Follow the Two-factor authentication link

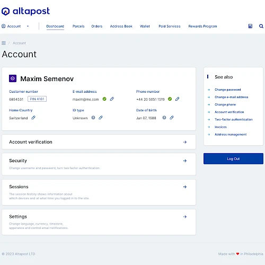coord(233,119)
